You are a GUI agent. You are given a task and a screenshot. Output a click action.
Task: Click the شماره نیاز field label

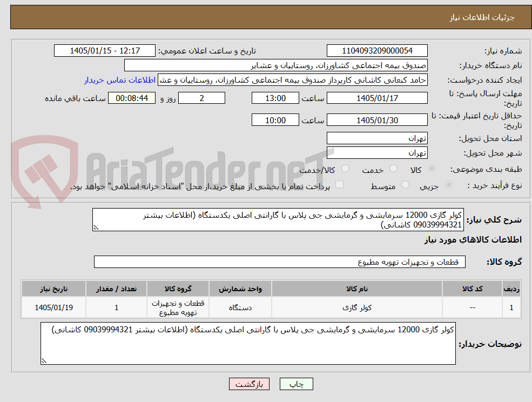point(503,51)
